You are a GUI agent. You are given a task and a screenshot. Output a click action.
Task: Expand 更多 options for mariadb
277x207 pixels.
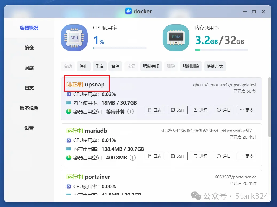[247, 156]
